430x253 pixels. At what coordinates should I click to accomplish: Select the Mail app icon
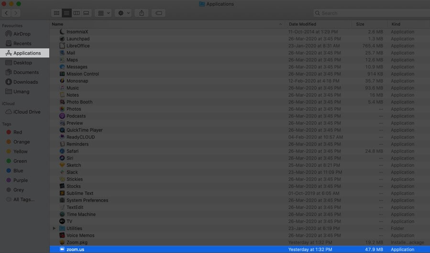coord(62,53)
